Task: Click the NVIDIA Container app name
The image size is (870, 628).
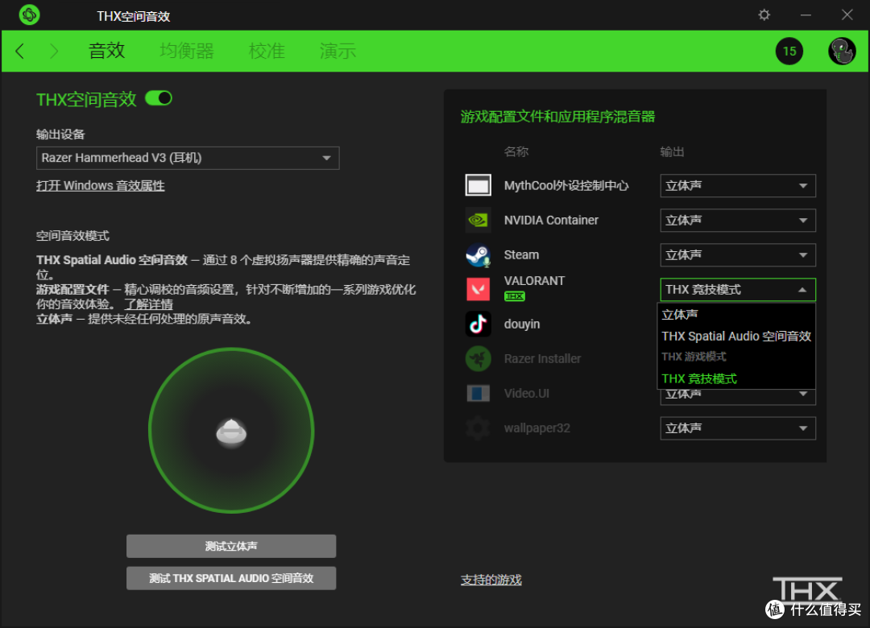Action: pyautogui.click(x=551, y=221)
